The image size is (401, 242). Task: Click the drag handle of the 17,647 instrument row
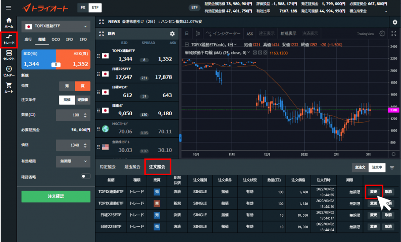(x=98, y=74)
